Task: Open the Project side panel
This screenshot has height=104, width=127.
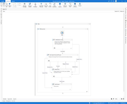Action: [x=1, y=11]
